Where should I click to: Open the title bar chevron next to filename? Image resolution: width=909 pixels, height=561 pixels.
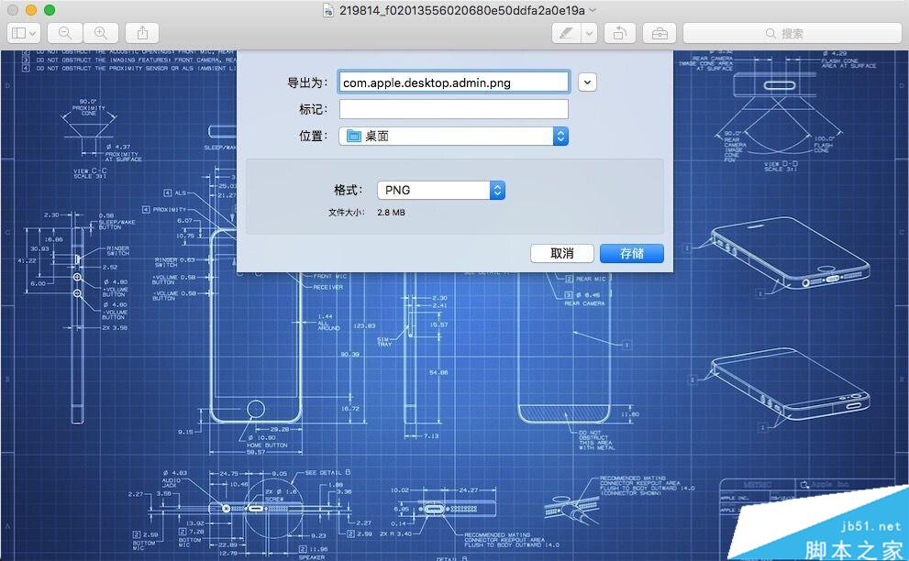coord(593,10)
